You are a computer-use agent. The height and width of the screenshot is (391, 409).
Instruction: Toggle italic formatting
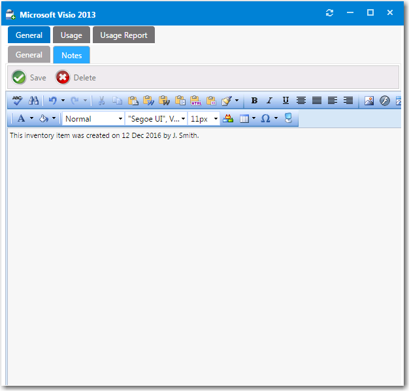pyautogui.click(x=269, y=101)
